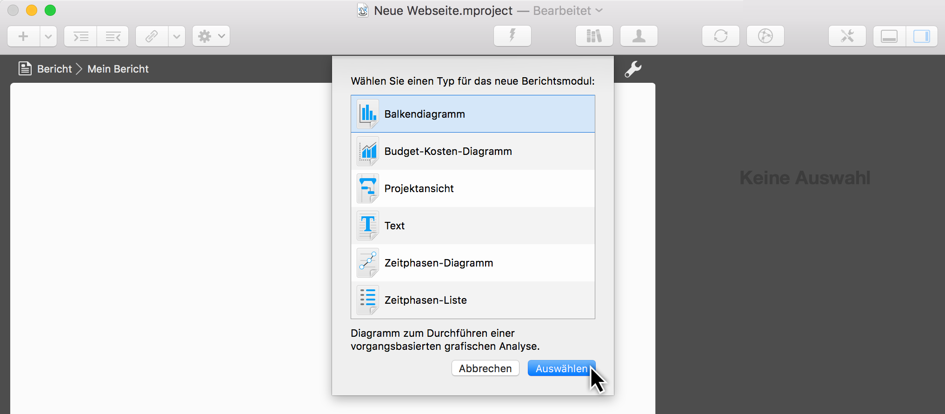This screenshot has height=414, width=945.
Task: Click the resources person icon
Action: [x=639, y=36]
